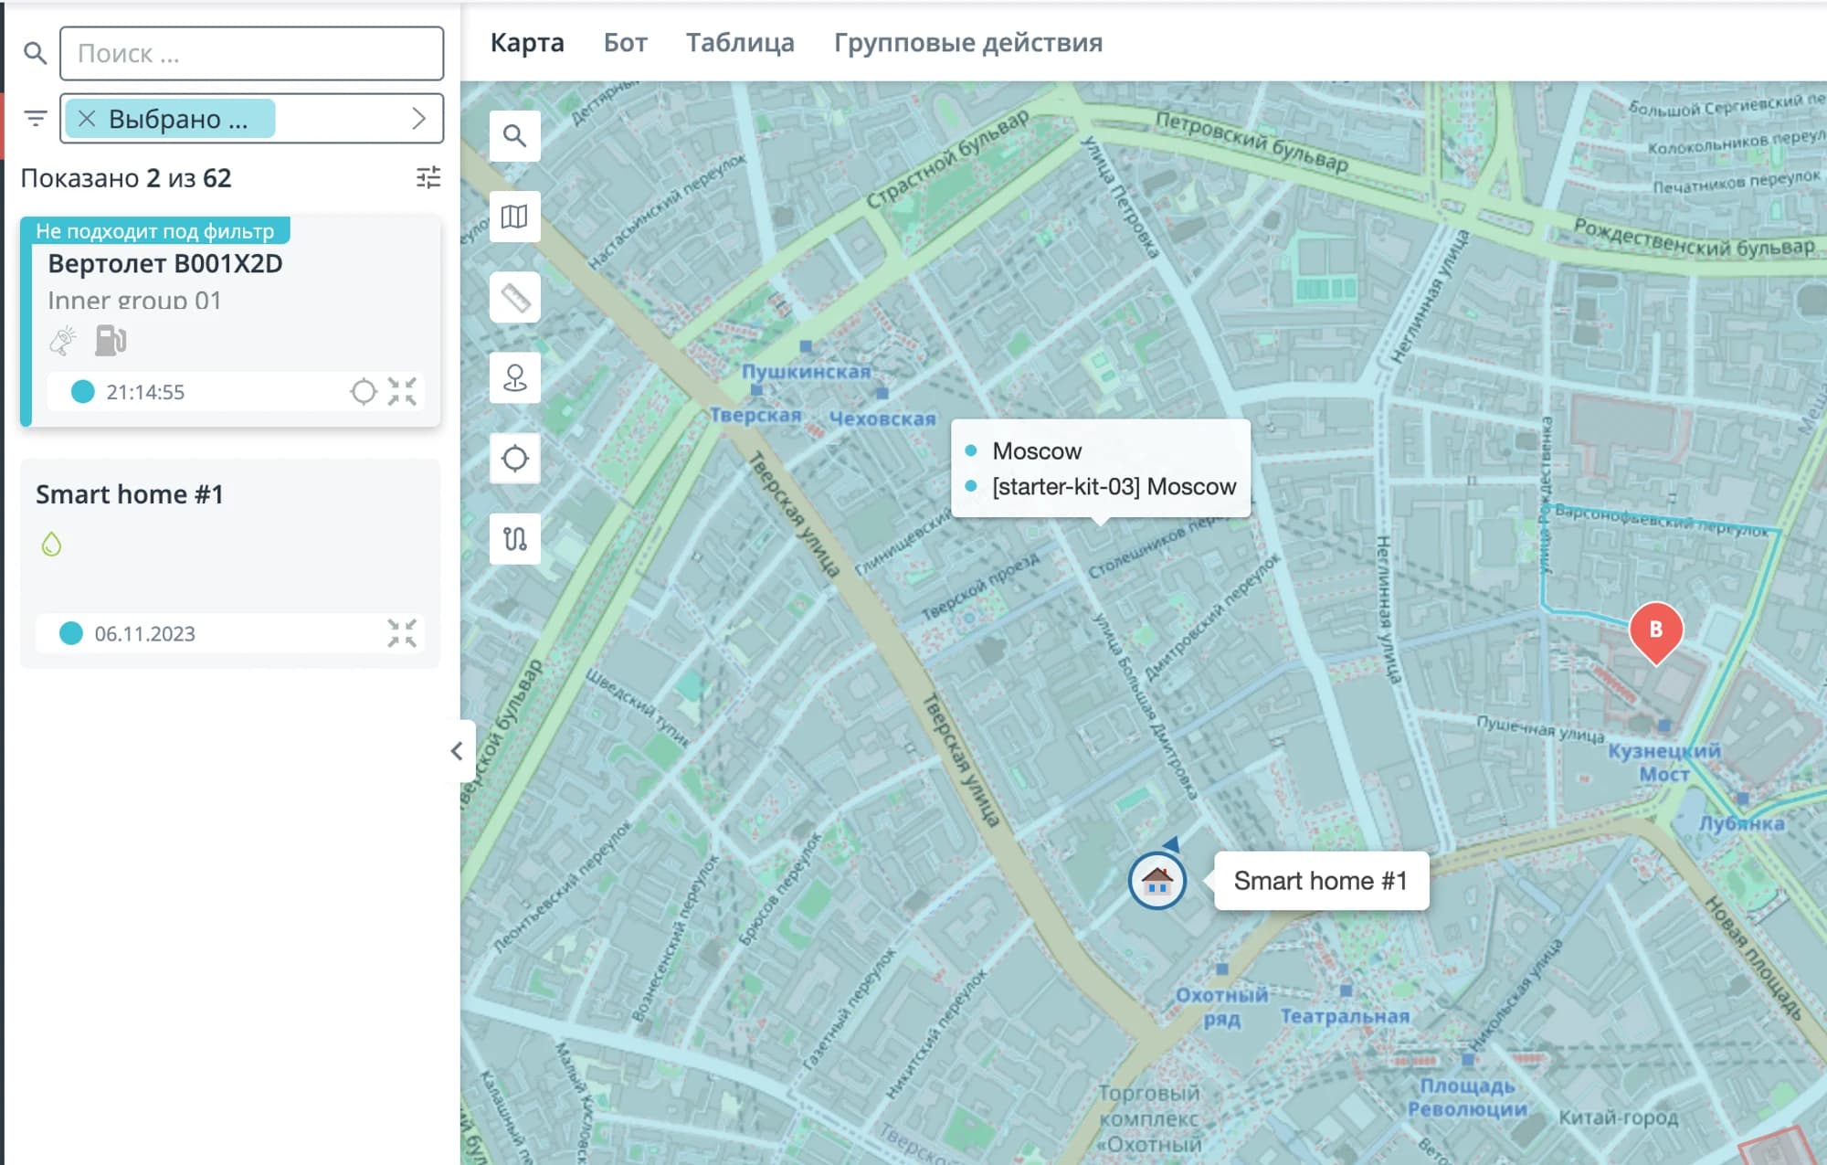Click the fuel pump sensor icon

tap(111, 341)
